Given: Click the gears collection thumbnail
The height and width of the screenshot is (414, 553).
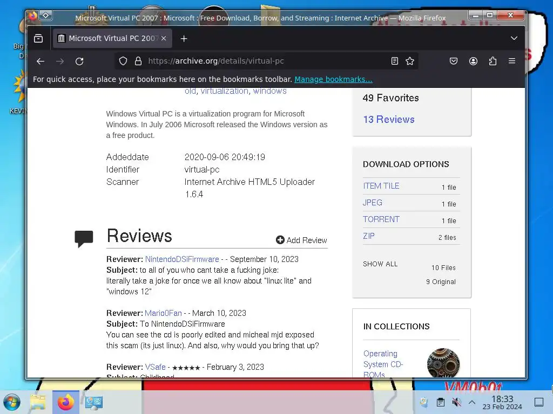Looking at the screenshot, I should pos(443,363).
